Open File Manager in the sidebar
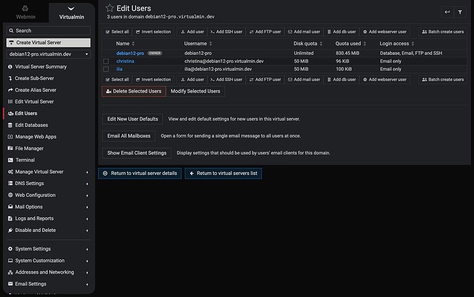Image resolution: width=474 pixels, height=297 pixels. point(29,148)
